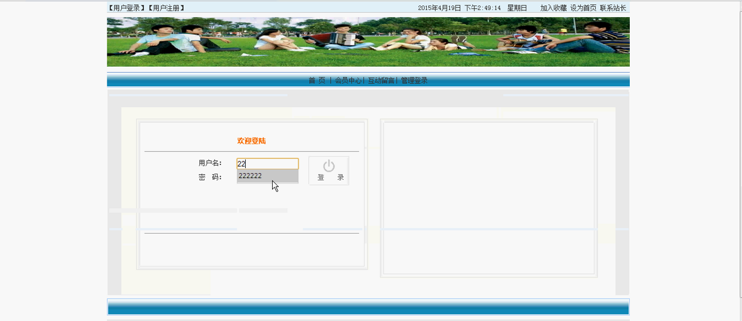742x321 pixels.
Task: Click the 欢迎登陆 heading
Action: pos(252,141)
